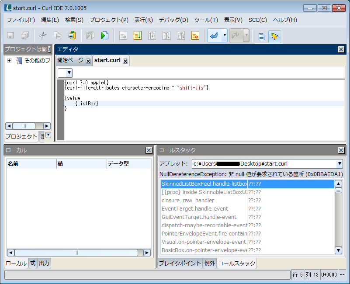This screenshot has height=284, width=350.
Task: Switch to the 例外 tab
Action: point(210,263)
